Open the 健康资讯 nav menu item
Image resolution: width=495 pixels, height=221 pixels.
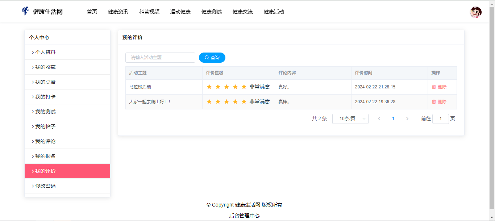coord(118,12)
